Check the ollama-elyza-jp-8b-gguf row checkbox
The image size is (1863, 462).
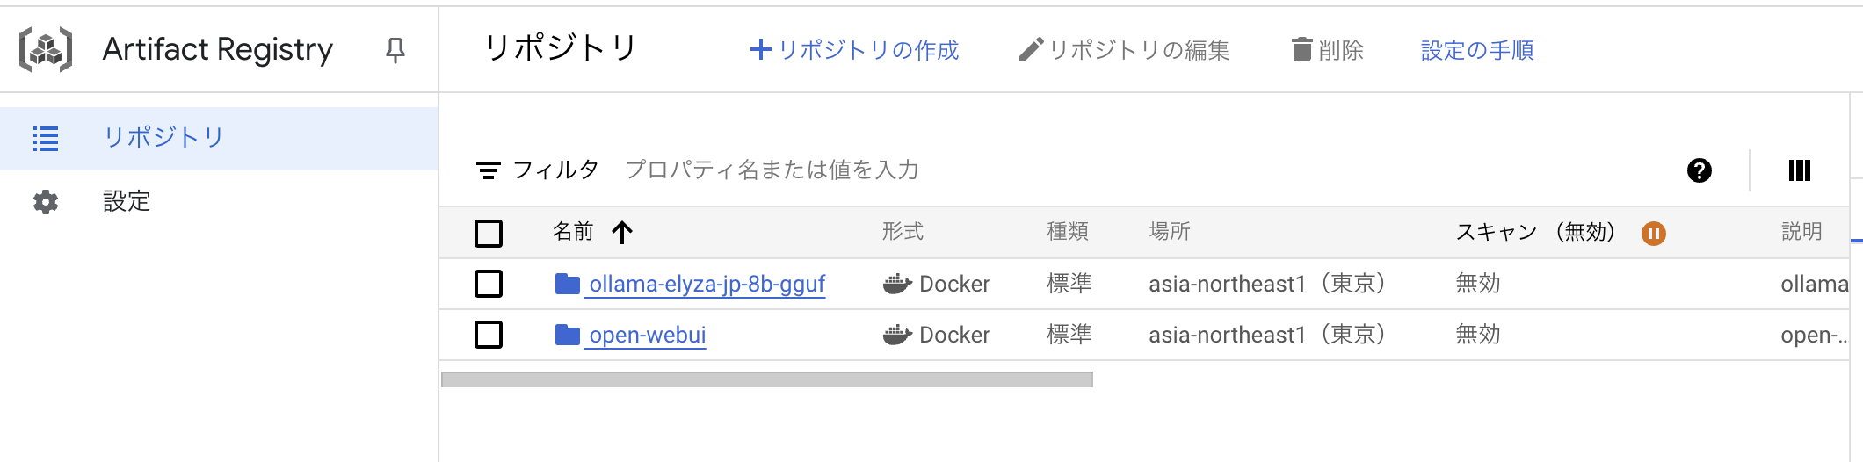pos(489,284)
